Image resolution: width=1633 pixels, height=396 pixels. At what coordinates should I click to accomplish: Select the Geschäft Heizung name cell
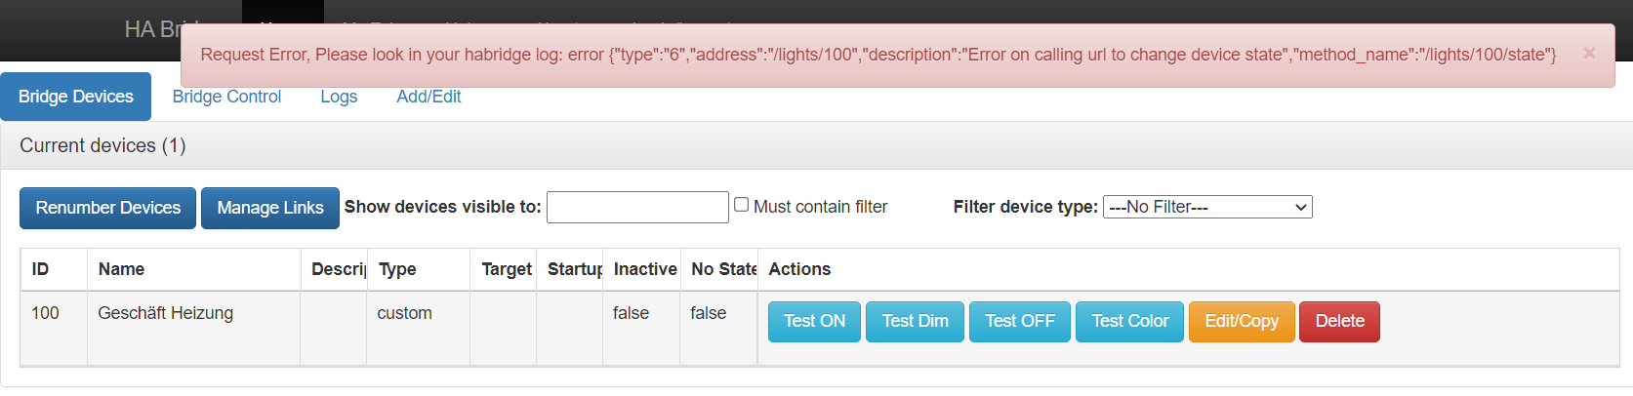pos(166,313)
